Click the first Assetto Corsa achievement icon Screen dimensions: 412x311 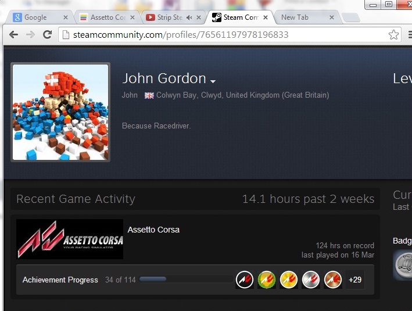(x=245, y=280)
